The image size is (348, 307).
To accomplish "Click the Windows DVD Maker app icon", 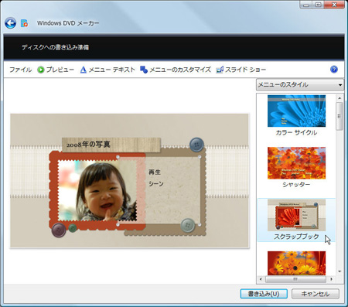I will tap(25, 23).
